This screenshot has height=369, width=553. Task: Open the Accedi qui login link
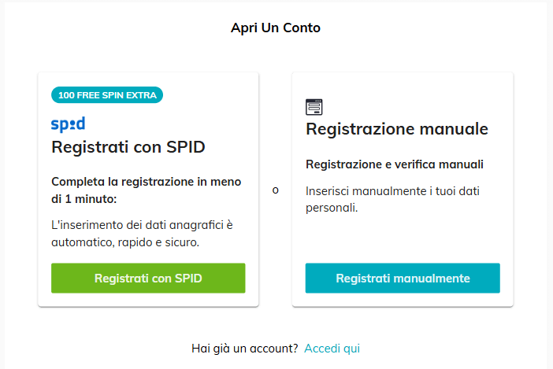(x=332, y=349)
